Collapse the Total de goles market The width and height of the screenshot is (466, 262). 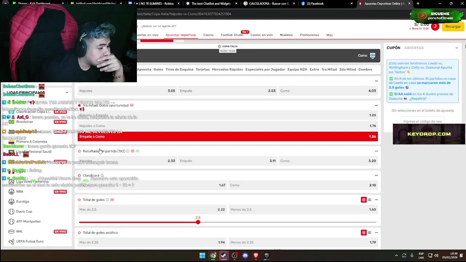pyautogui.click(x=376, y=200)
